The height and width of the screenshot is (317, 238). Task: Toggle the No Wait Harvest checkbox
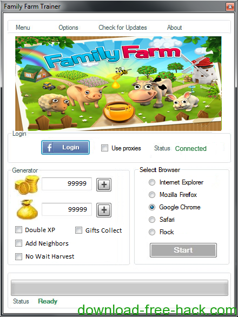coord(18,256)
